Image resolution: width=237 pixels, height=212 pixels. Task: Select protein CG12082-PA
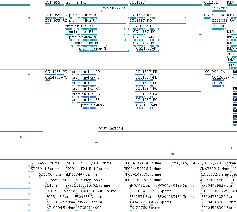click(218, 80)
